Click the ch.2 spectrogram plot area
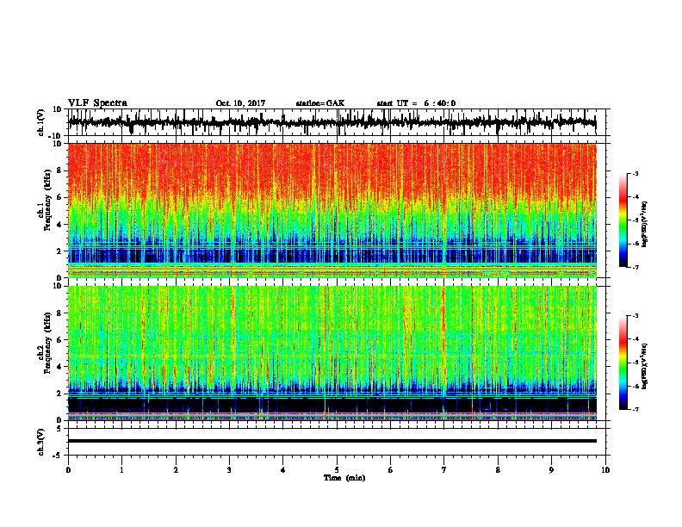This screenshot has width=682, height=527. [x=332, y=353]
